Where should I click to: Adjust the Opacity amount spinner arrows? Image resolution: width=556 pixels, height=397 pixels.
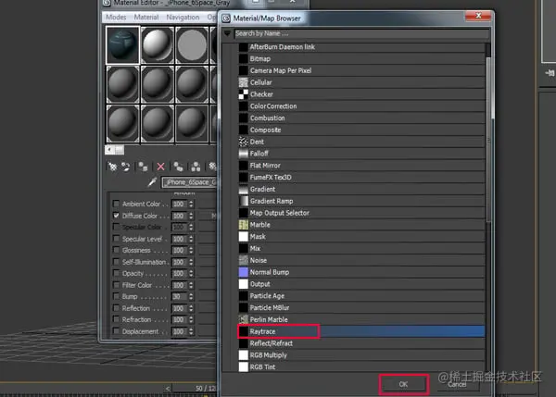click(191, 273)
